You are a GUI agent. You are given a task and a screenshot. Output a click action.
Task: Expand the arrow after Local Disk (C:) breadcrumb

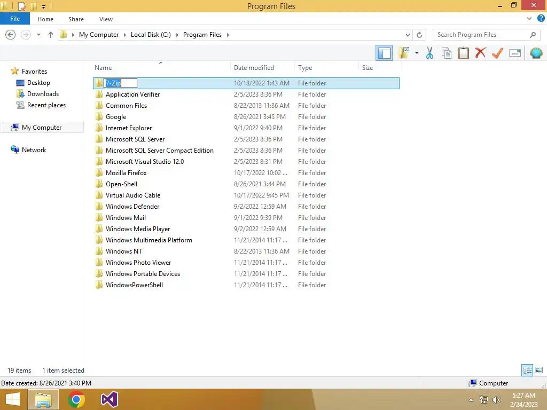click(177, 35)
